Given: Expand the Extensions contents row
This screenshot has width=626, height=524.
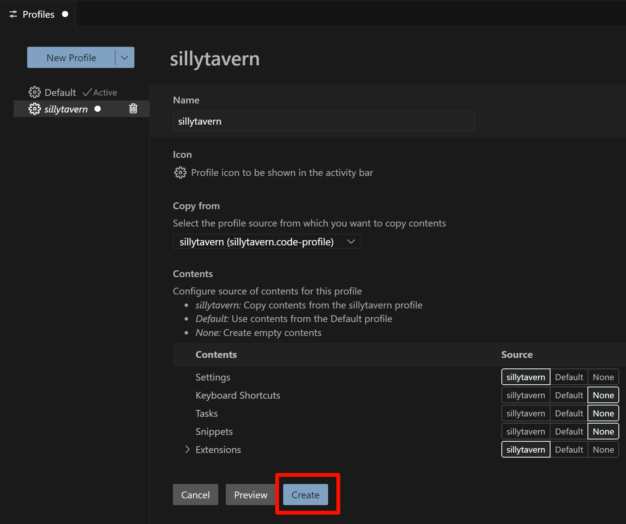Looking at the screenshot, I should click(x=187, y=449).
